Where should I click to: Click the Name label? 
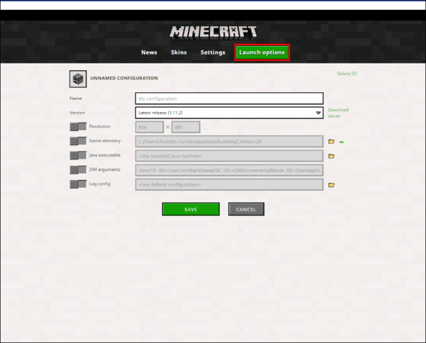[75, 99]
